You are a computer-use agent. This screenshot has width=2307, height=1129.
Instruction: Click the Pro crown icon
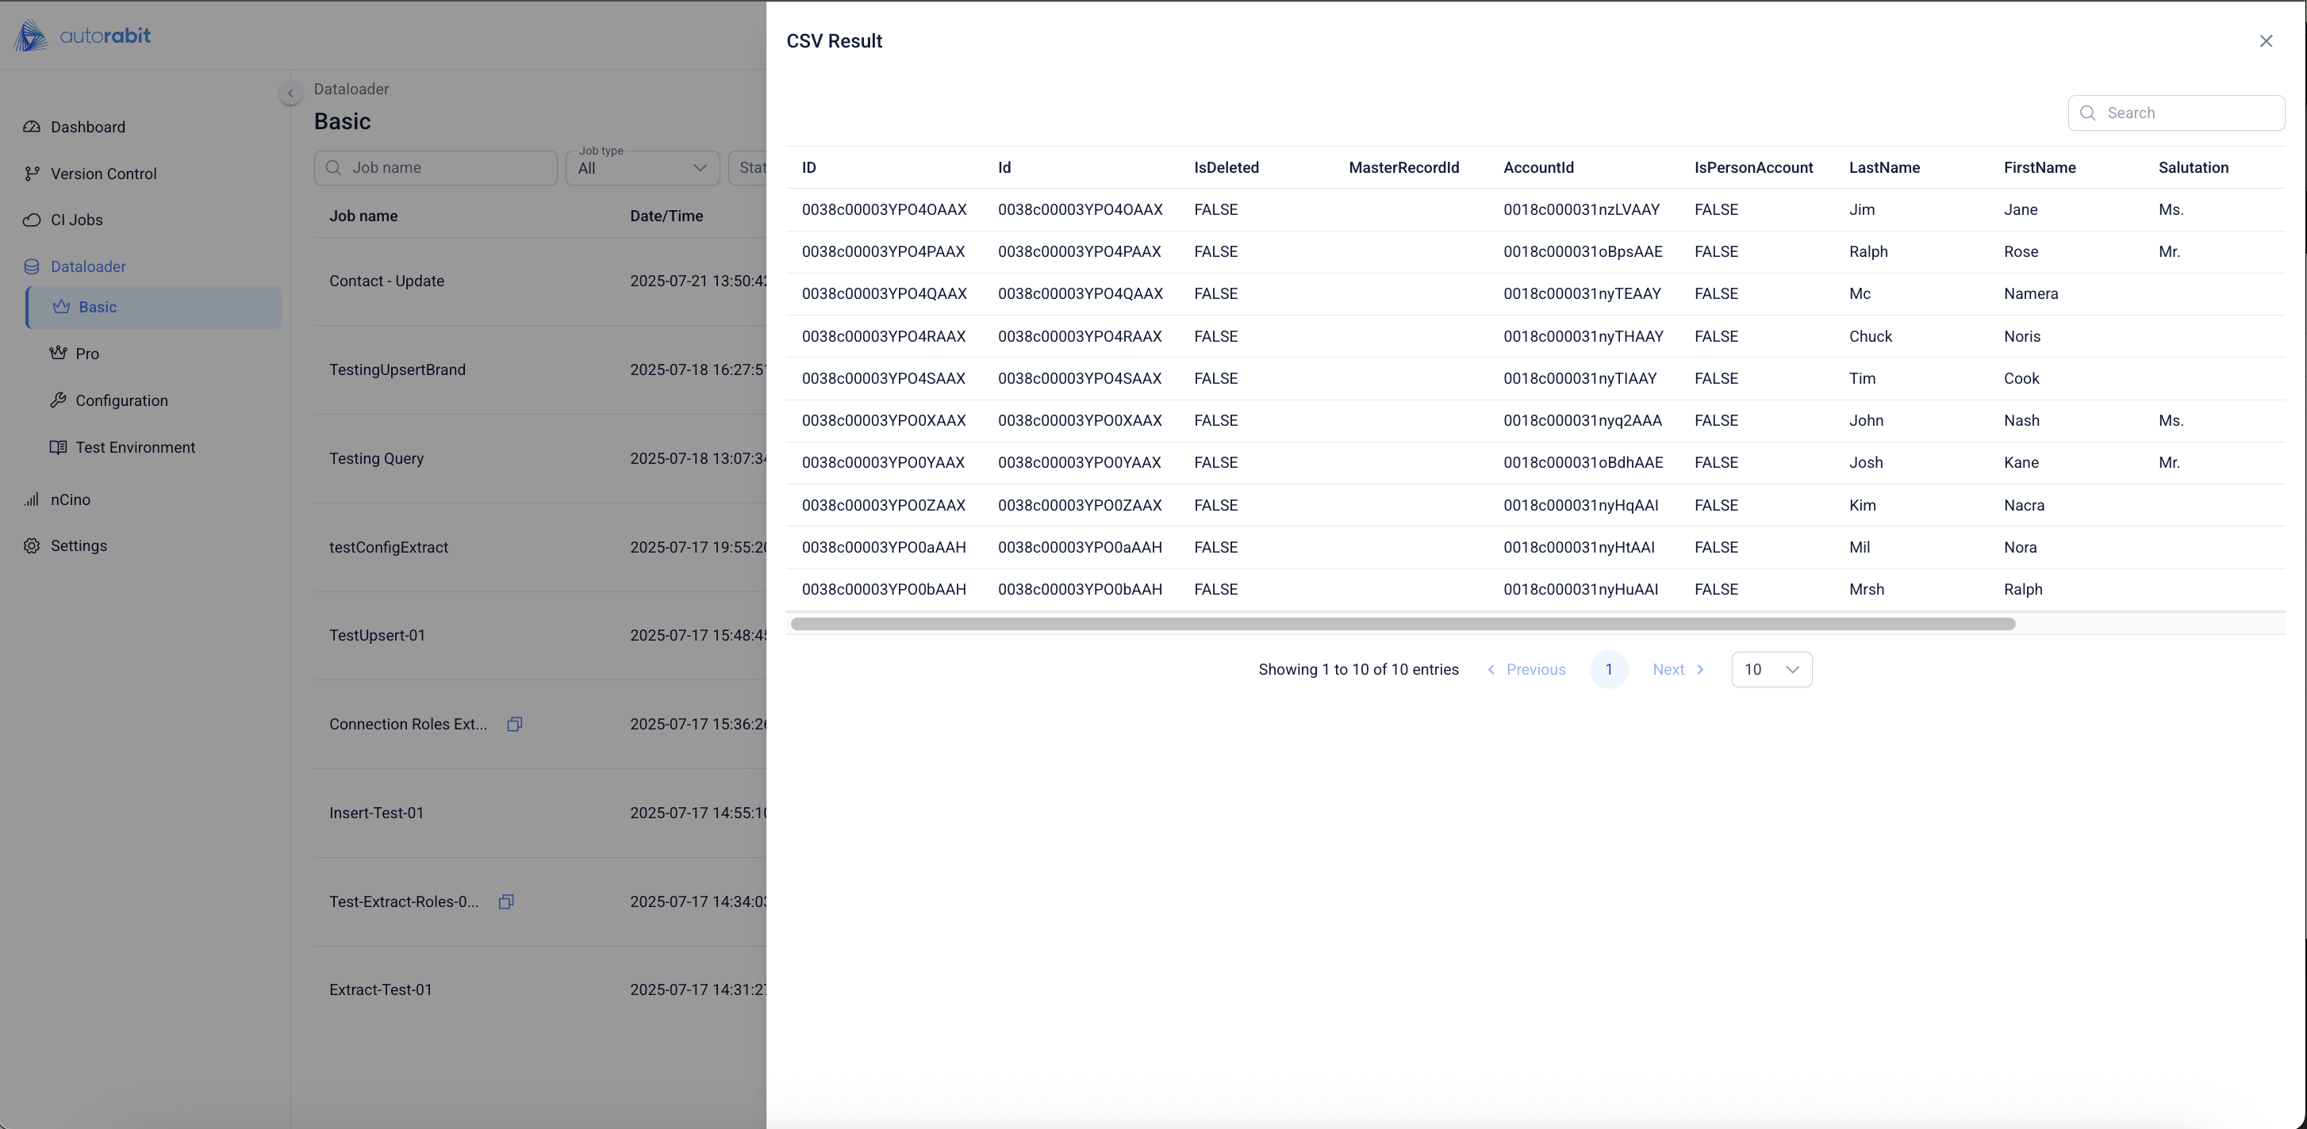(x=58, y=354)
